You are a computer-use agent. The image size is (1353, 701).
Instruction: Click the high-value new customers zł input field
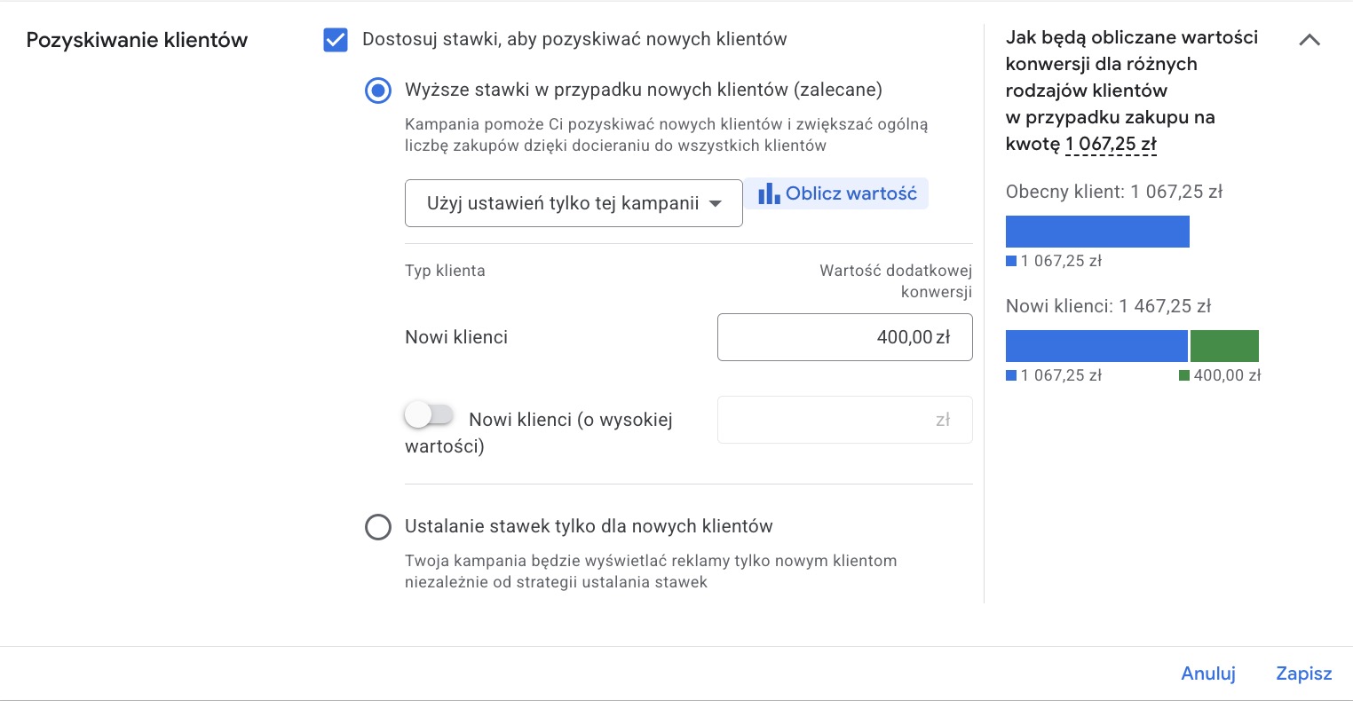(x=844, y=420)
